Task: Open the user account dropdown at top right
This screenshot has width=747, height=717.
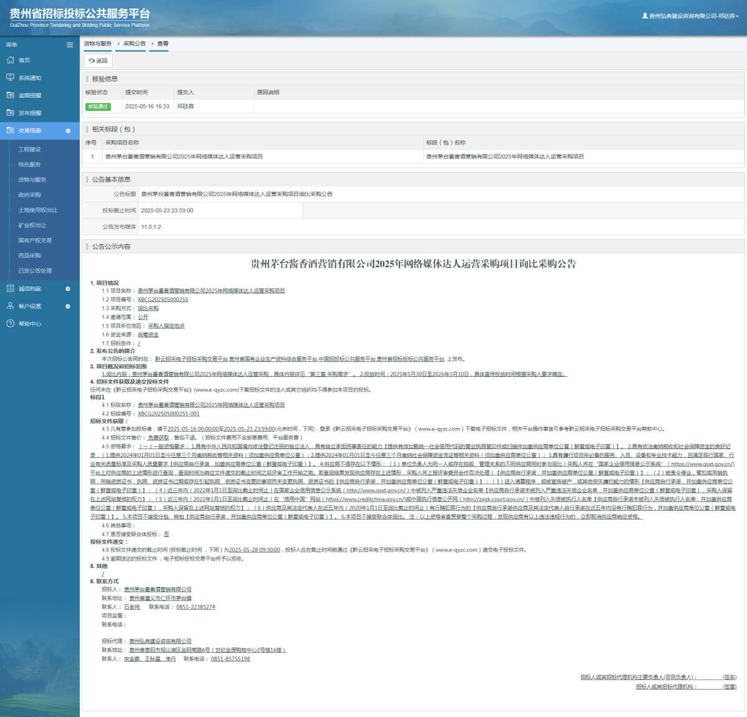Action: point(690,16)
